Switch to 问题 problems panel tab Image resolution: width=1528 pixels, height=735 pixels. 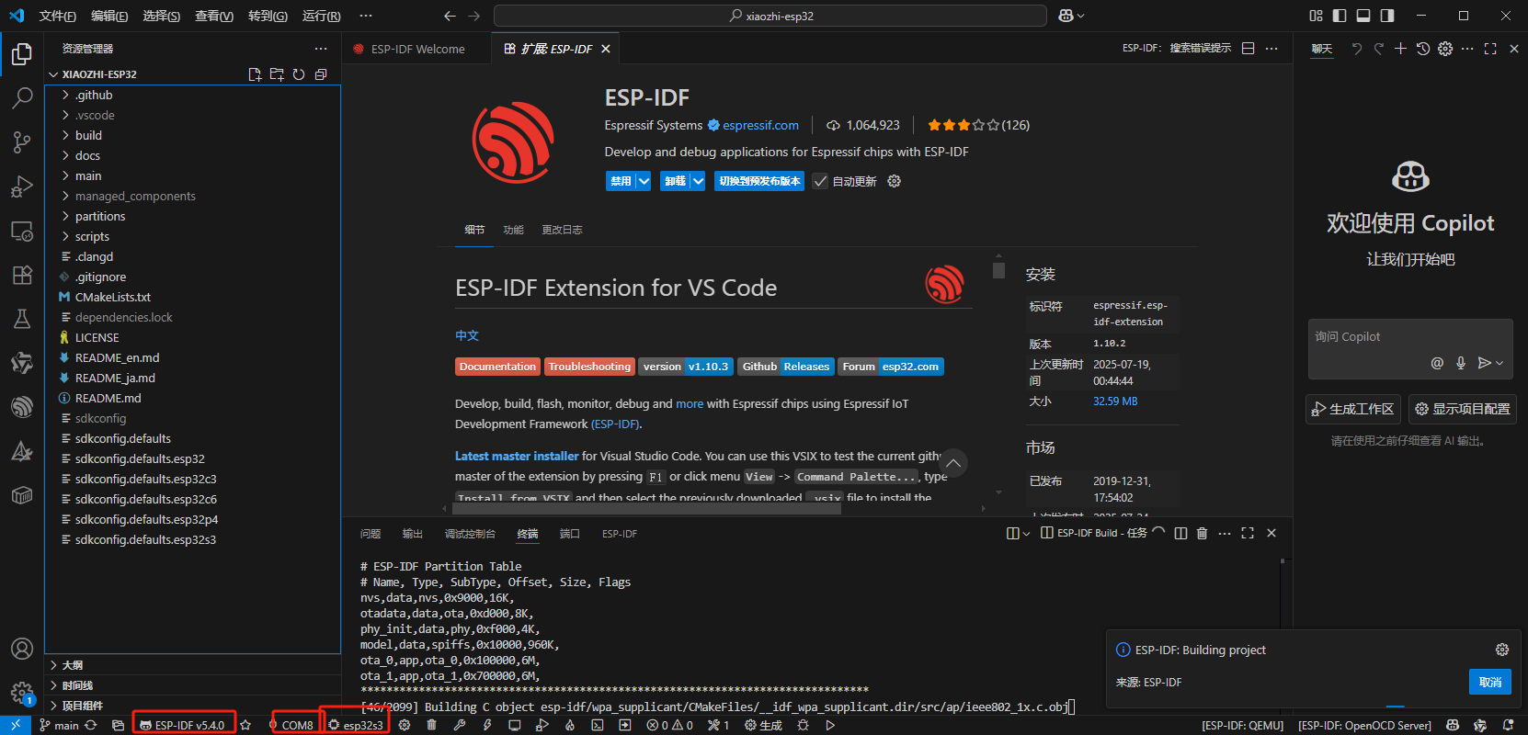point(371,534)
